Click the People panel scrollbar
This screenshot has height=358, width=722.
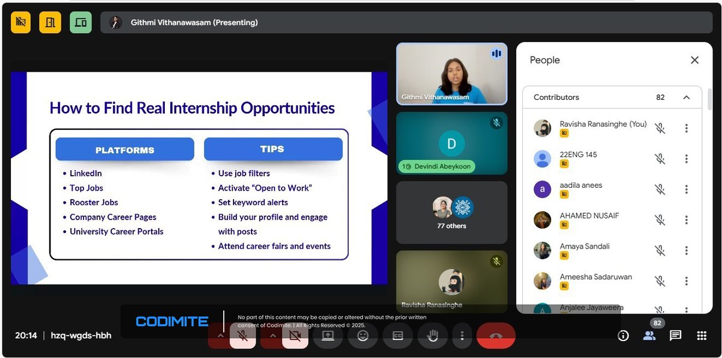[710, 99]
